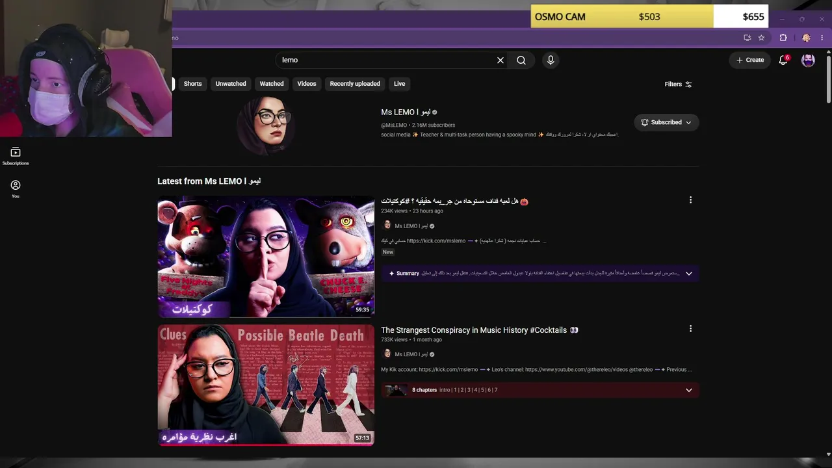The height and width of the screenshot is (468, 832).
Task: Open the Chrome three-dot menu
Action: pos(822,38)
